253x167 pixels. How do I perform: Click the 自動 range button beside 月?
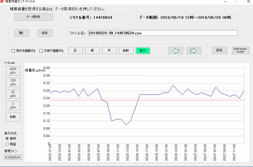click(126, 51)
